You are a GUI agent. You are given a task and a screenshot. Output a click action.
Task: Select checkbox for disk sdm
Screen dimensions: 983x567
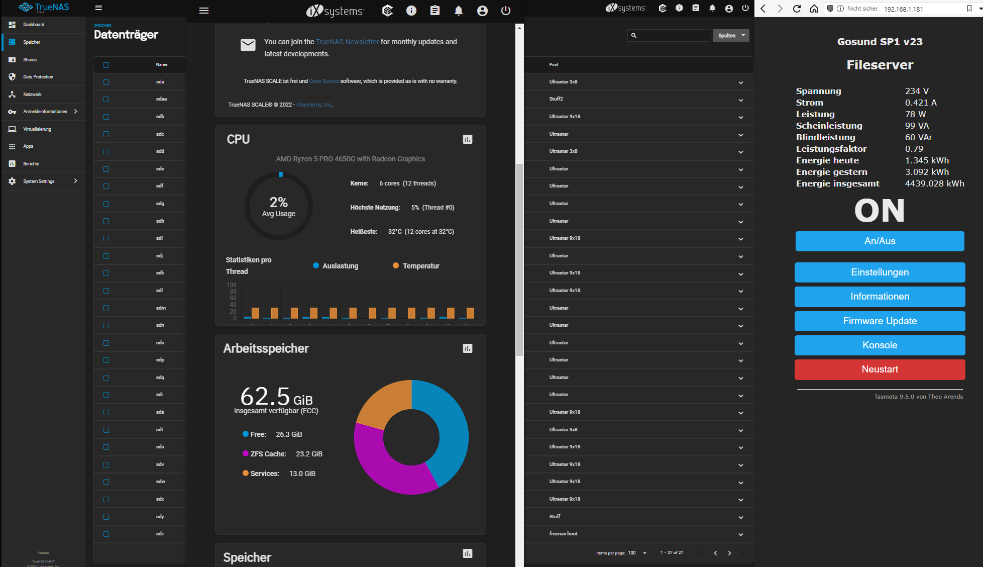106,308
